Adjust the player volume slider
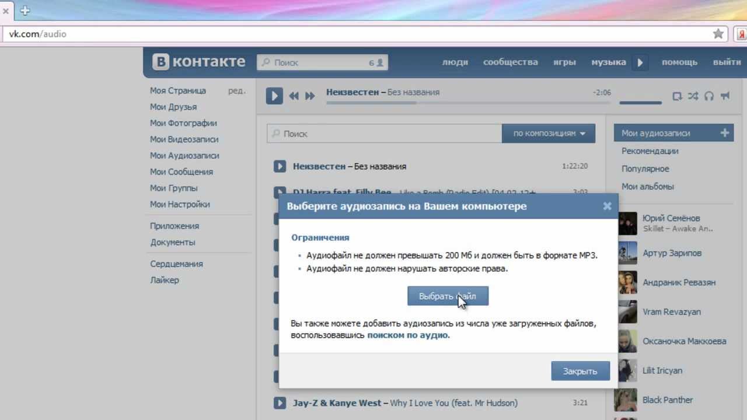The width and height of the screenshot is (747, 420). 640,103
